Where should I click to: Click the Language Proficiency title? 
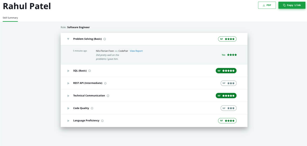click(86, 120)
